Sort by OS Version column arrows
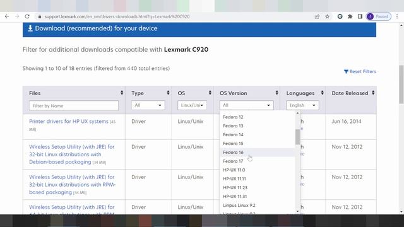This screenshot has height=227, width=404. (x=276, y=93)
